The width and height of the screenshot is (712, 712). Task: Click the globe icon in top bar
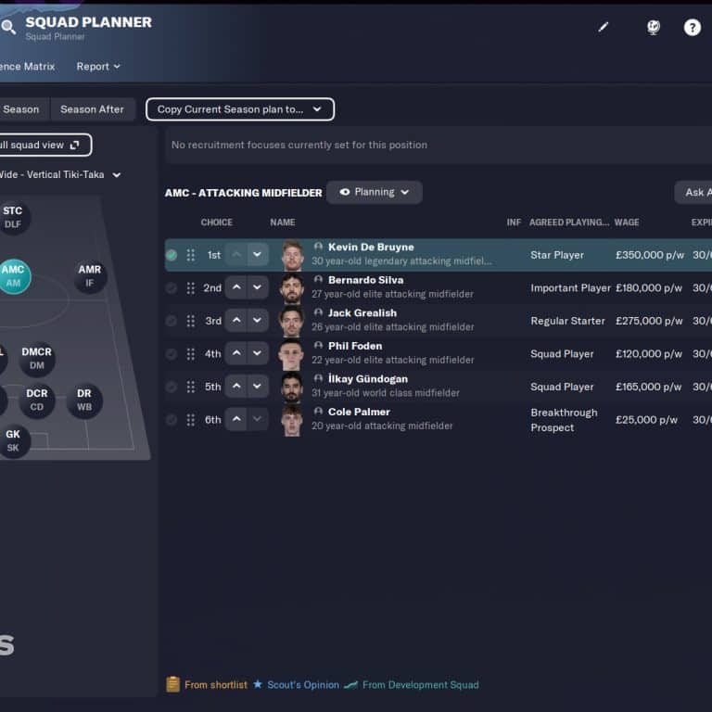(654, 28)
